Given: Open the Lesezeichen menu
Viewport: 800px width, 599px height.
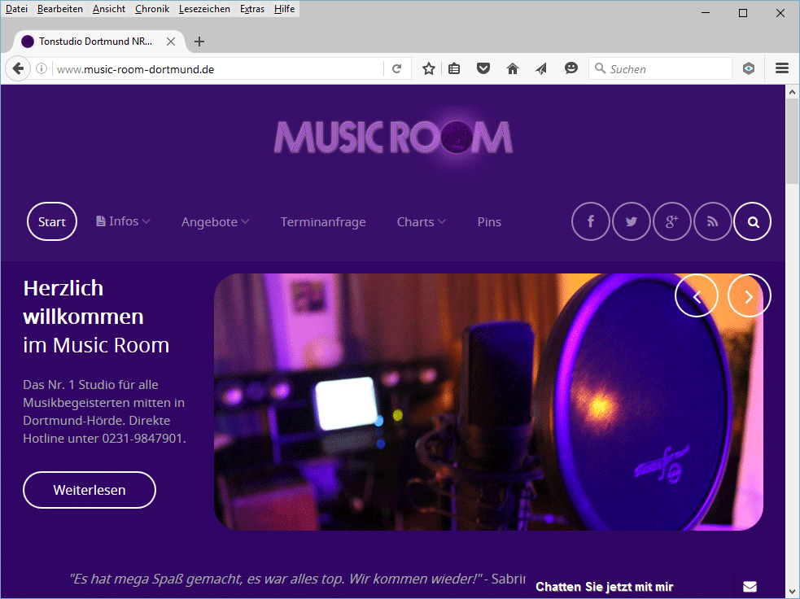Looking at the screenshot, I should click(x=204, y=9).
